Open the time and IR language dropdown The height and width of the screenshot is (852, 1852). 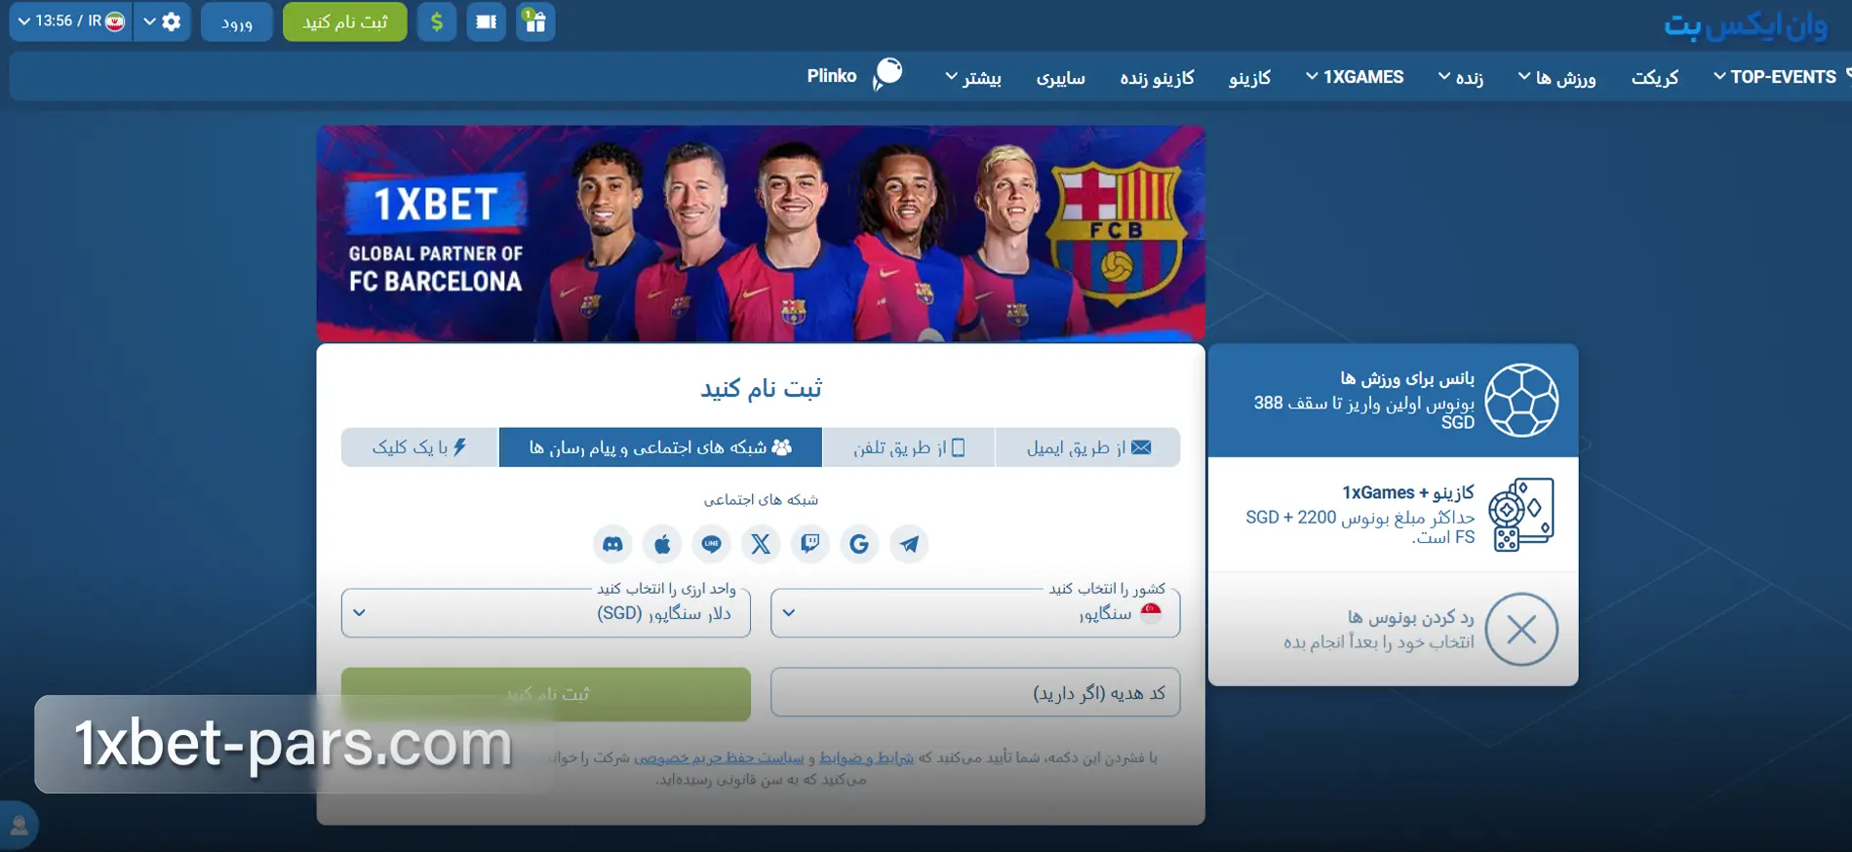pos(71,21)
